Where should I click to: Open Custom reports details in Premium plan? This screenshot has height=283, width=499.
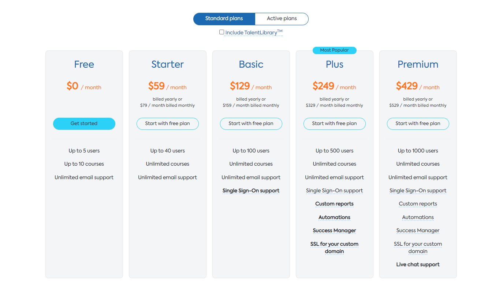tap(418, 204)
